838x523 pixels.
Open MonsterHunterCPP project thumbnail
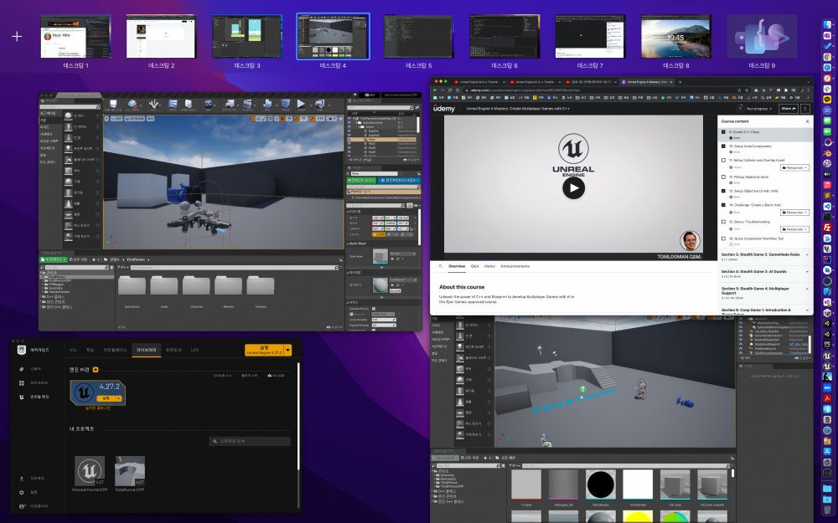tap(90, 470)
